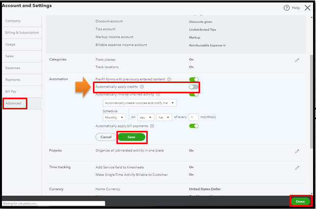Click the green Done button
Viewport: 316px width, 209px height.
pyautogui.click(x=300, y=201)
